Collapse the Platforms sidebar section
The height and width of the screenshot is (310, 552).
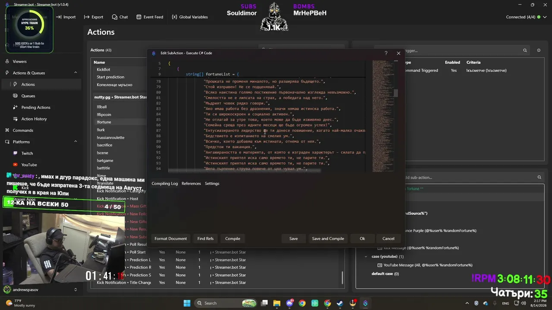coord(75,142)
